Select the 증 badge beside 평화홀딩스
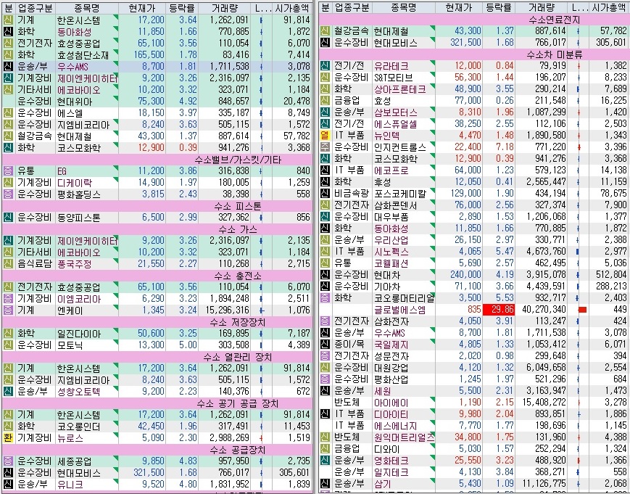The image size is (630, 494). [x=8, y=194]
